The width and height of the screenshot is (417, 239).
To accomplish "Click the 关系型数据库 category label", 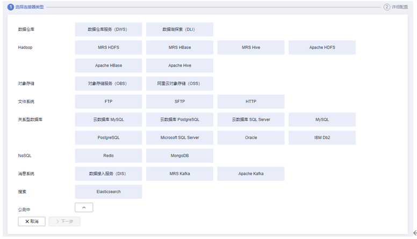I will click(30, 119).
